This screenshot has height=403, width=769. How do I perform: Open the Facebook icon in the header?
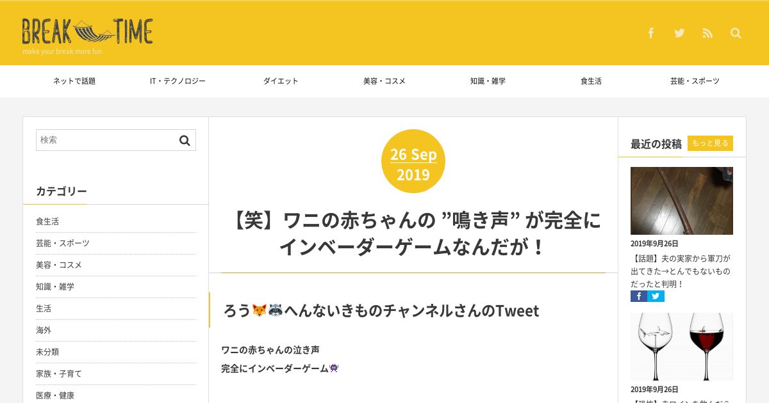[651, 33]
